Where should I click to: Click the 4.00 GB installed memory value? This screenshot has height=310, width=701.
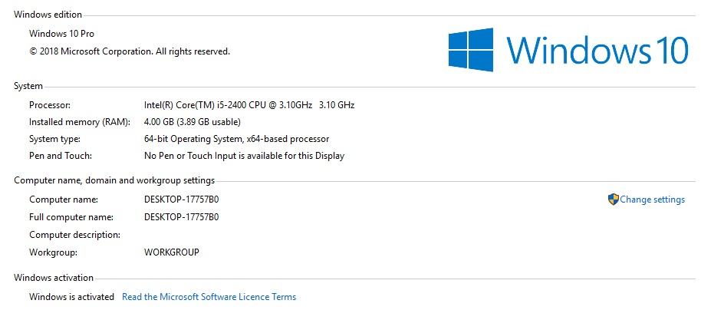pos(192,122)
